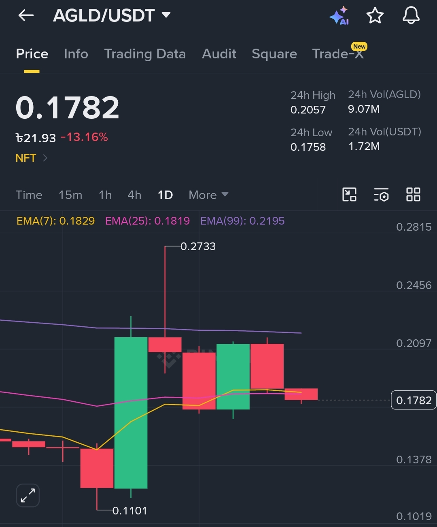Expand the chart to fullscreen
The height and width of the screenshot is (527, 437).
(x=28, y=495)
